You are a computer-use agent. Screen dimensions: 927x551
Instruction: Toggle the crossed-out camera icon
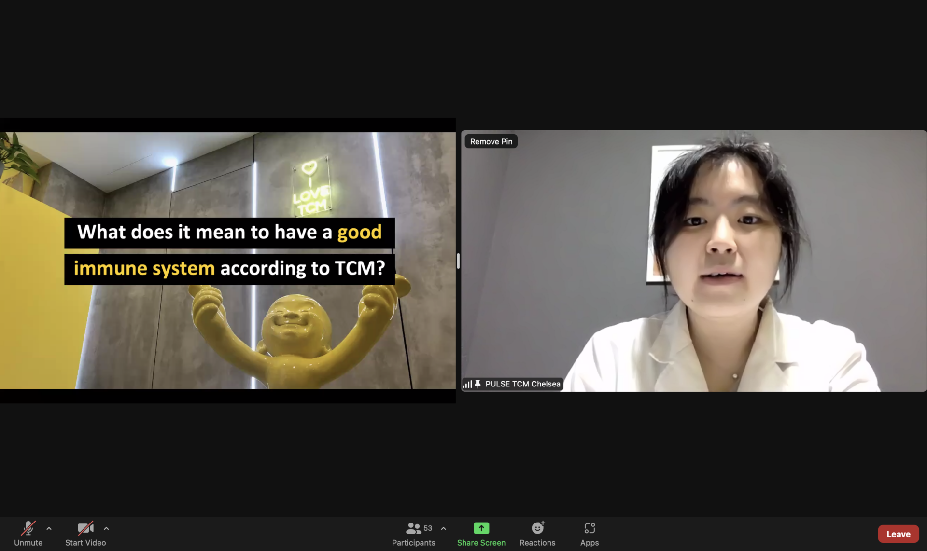(x=85, y=528)
